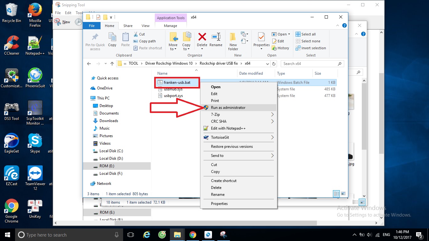Select Edit with Notepad++ in context menu
429x241 pixels.
pyautogui.click(x=228, y=128)
